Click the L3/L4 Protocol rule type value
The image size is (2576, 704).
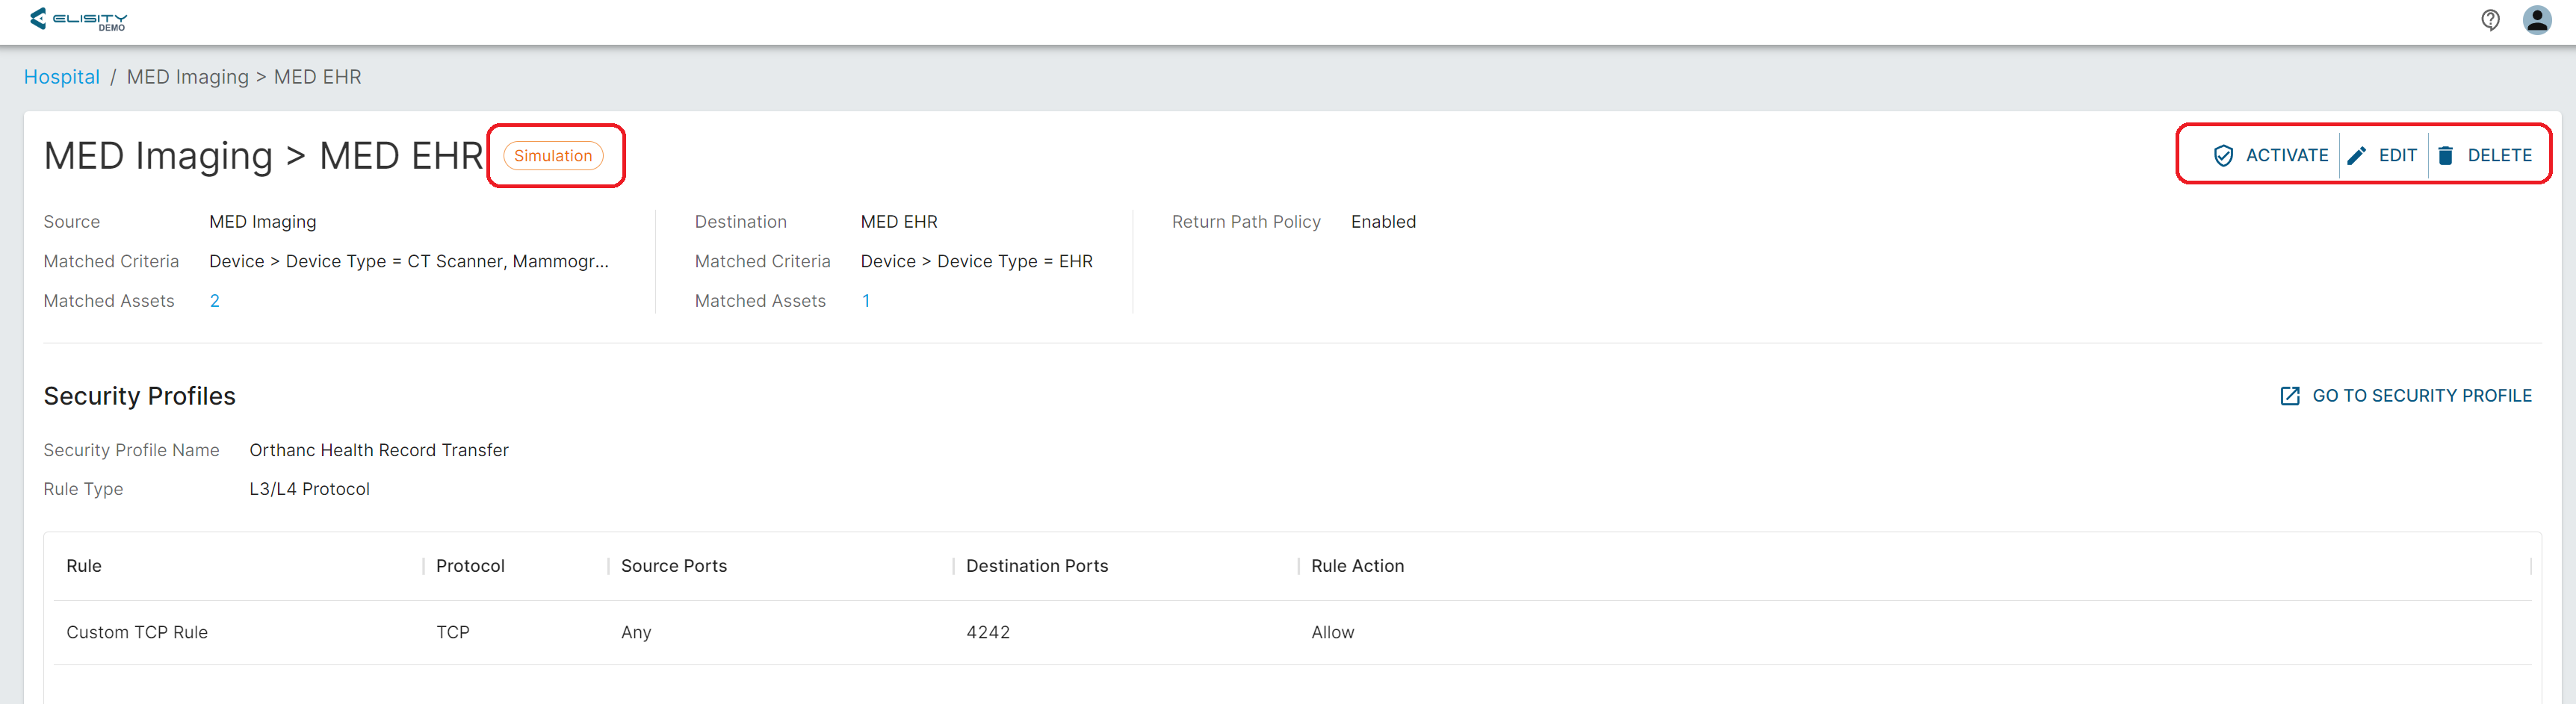point(310,489)
